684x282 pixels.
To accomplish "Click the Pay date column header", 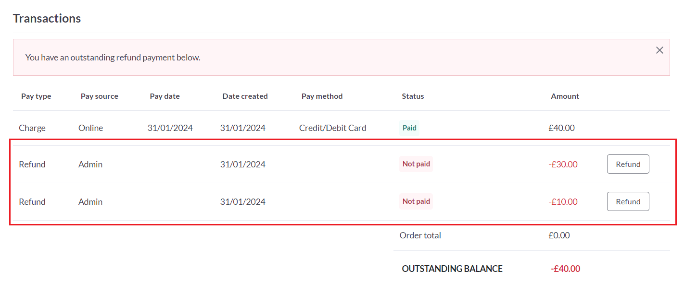I will tap(165, 96).
